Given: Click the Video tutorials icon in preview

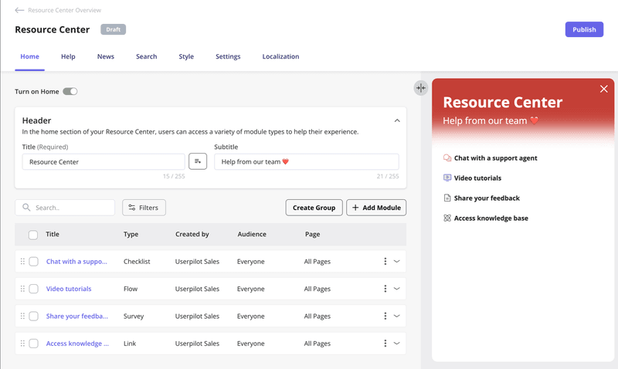Looking at the screenshot, I should [x=447, y=178].
